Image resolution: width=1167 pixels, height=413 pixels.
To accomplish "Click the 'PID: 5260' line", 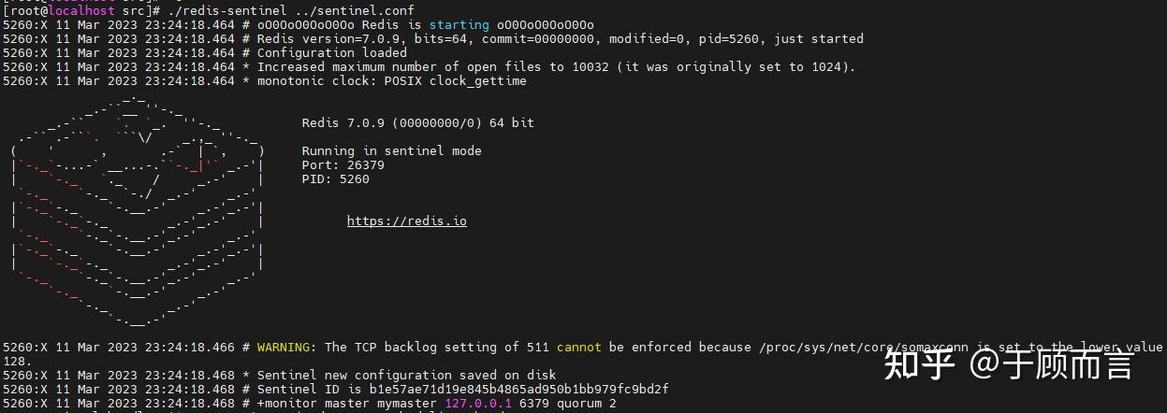I will point(336,179).
